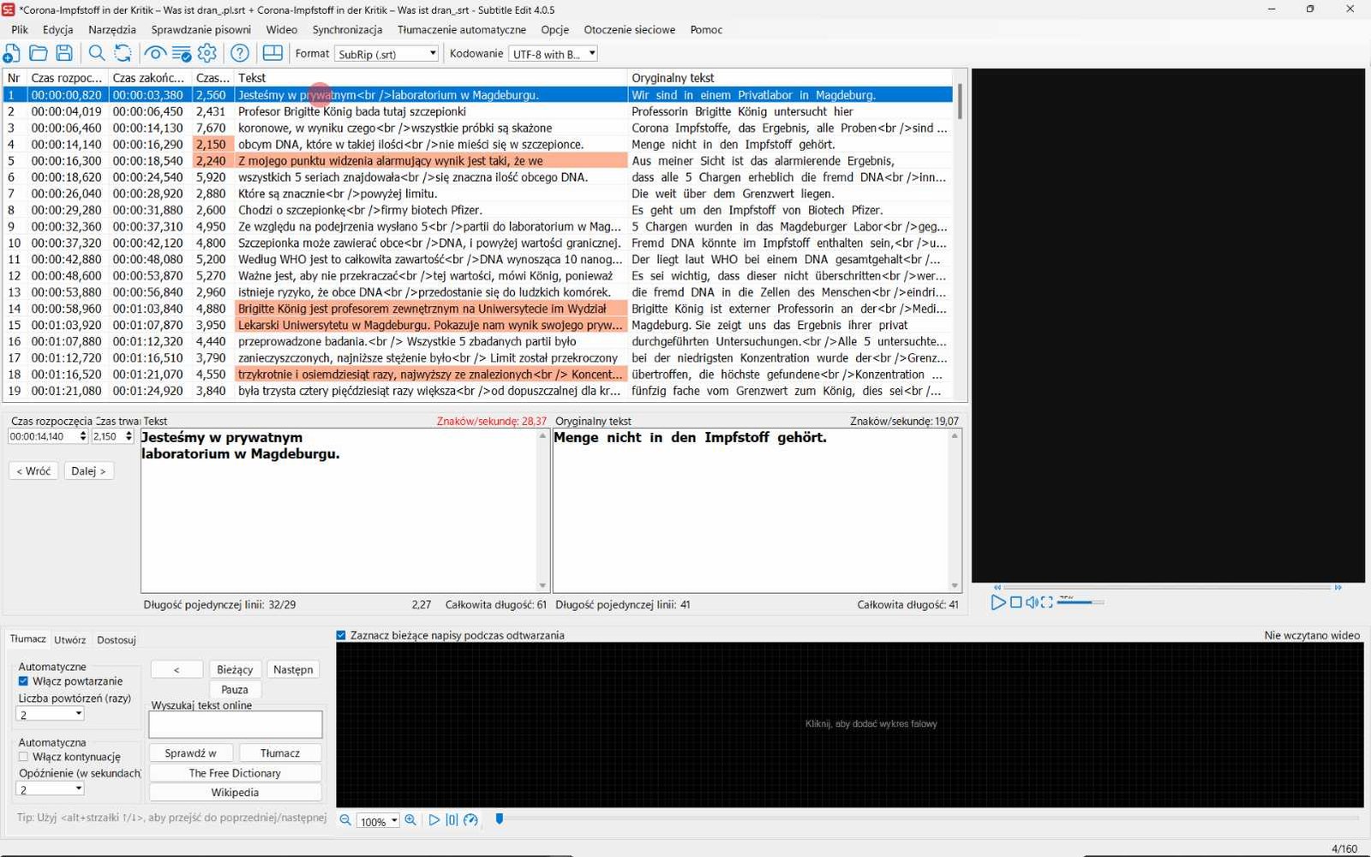The height and width of the screenshot is (857, 1371).
Task: Click the waveform play selection icon
Action: point(434,820)
